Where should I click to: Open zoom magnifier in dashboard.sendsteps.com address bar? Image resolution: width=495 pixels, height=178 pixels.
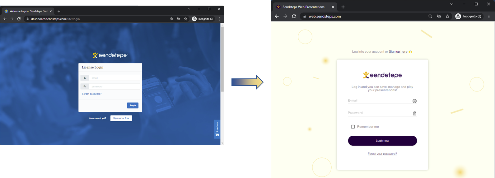pos(171,19)
